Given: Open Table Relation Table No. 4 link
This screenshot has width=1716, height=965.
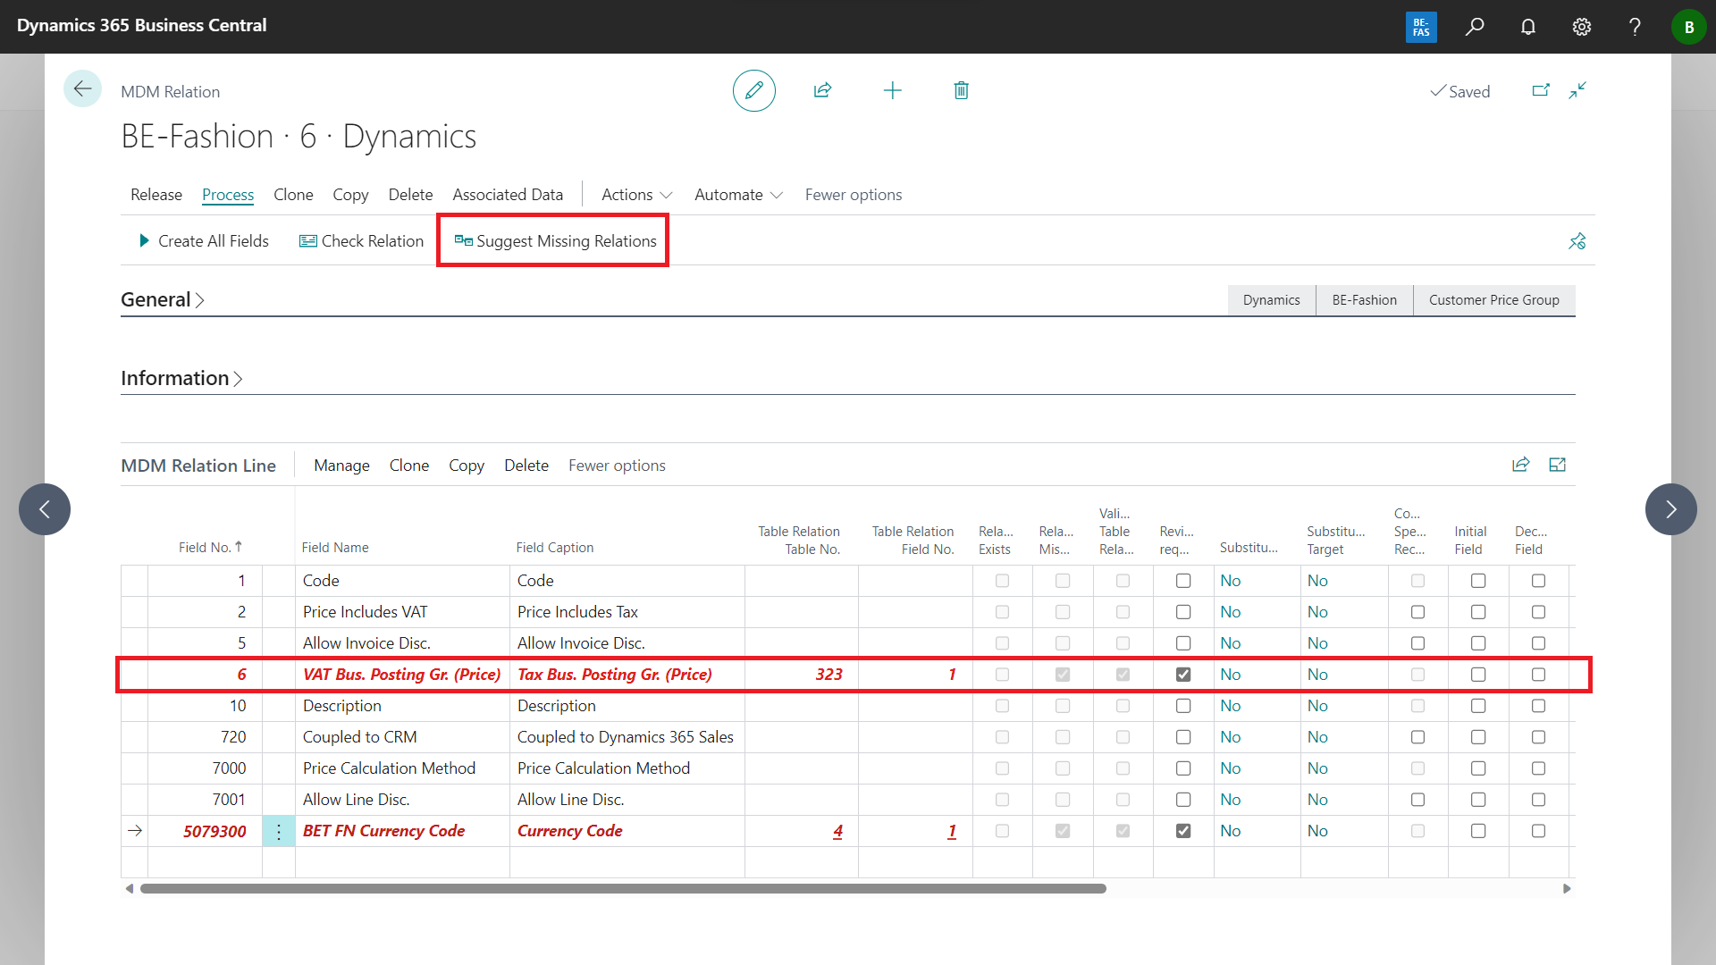Looking at the screenshot, I should (x=837, y=831).
